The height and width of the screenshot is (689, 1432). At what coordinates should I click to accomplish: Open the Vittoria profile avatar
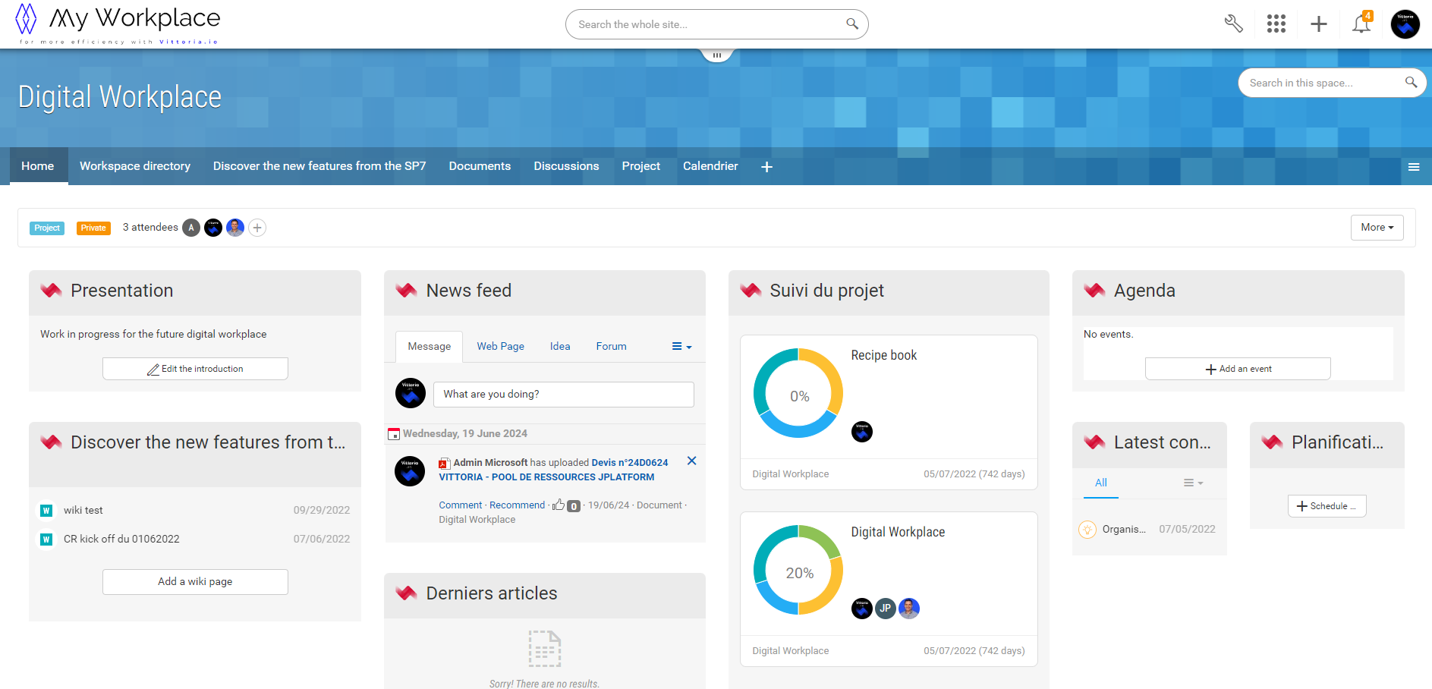[1405, 24]
